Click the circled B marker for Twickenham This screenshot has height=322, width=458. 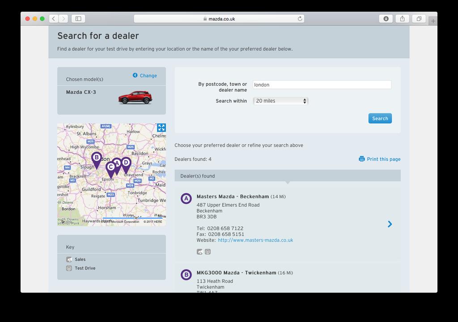click(x=186, y=275)
